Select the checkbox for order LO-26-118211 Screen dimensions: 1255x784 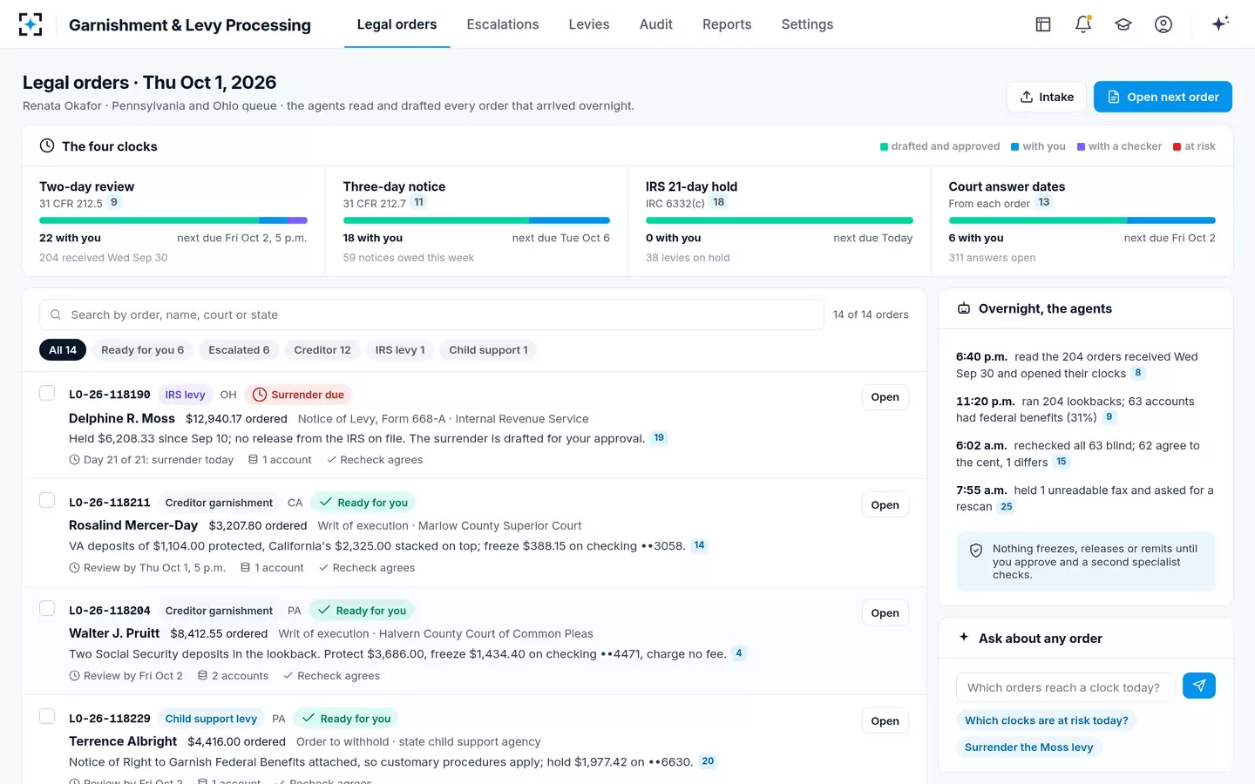click(x=47, y=501)
